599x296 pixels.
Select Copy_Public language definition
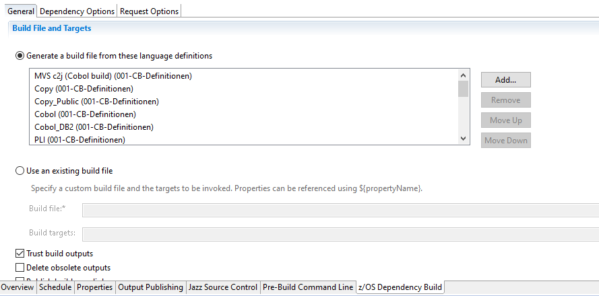(x=96, y=102)
